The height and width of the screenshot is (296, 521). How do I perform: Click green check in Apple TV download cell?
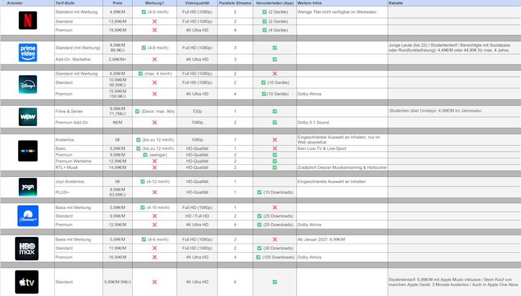tap(274, 282)
